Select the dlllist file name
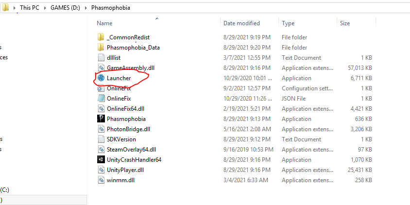410x205 pixels. [x=114, y=58]
